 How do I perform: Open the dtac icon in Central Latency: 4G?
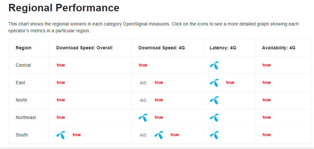(214, 65)
